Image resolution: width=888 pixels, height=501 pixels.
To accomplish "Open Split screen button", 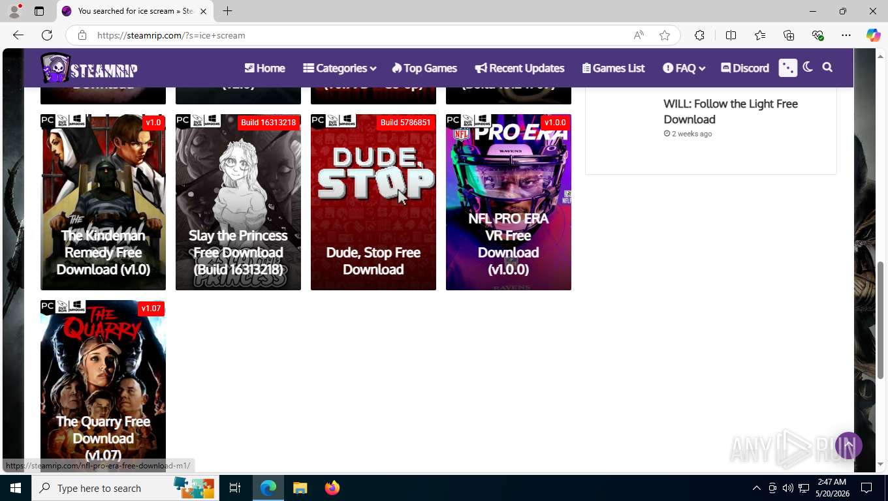I will 731,35.
